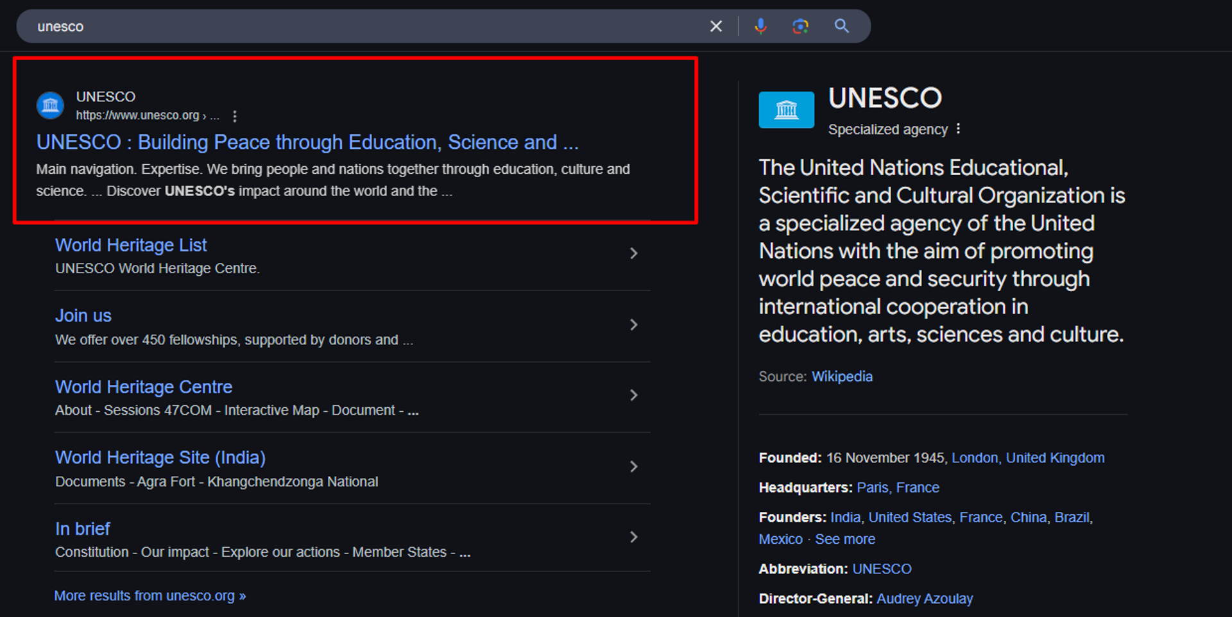The width and height of the screenshot is (1232, 617).
Task: Open the Mexico founder link
Action: pos(781,539)
